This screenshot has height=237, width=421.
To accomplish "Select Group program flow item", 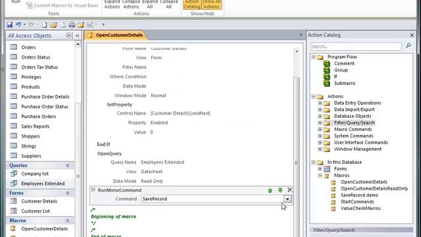I will click(341, 70).
